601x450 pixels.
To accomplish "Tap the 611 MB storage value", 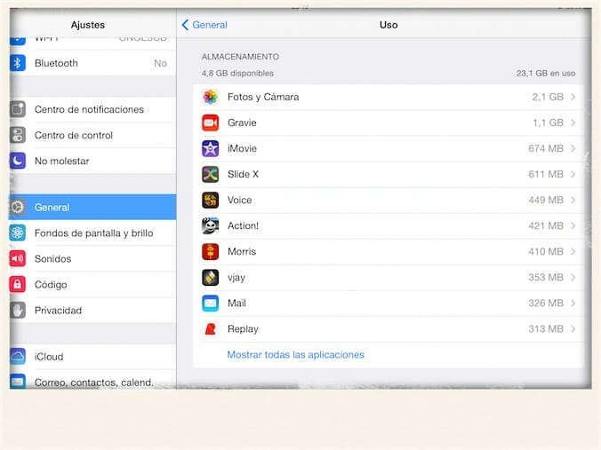I will (x=546, y=174).
